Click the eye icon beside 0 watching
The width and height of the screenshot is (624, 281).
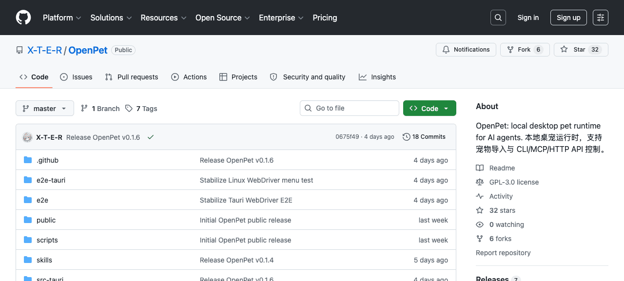click(x=480, y=225)
